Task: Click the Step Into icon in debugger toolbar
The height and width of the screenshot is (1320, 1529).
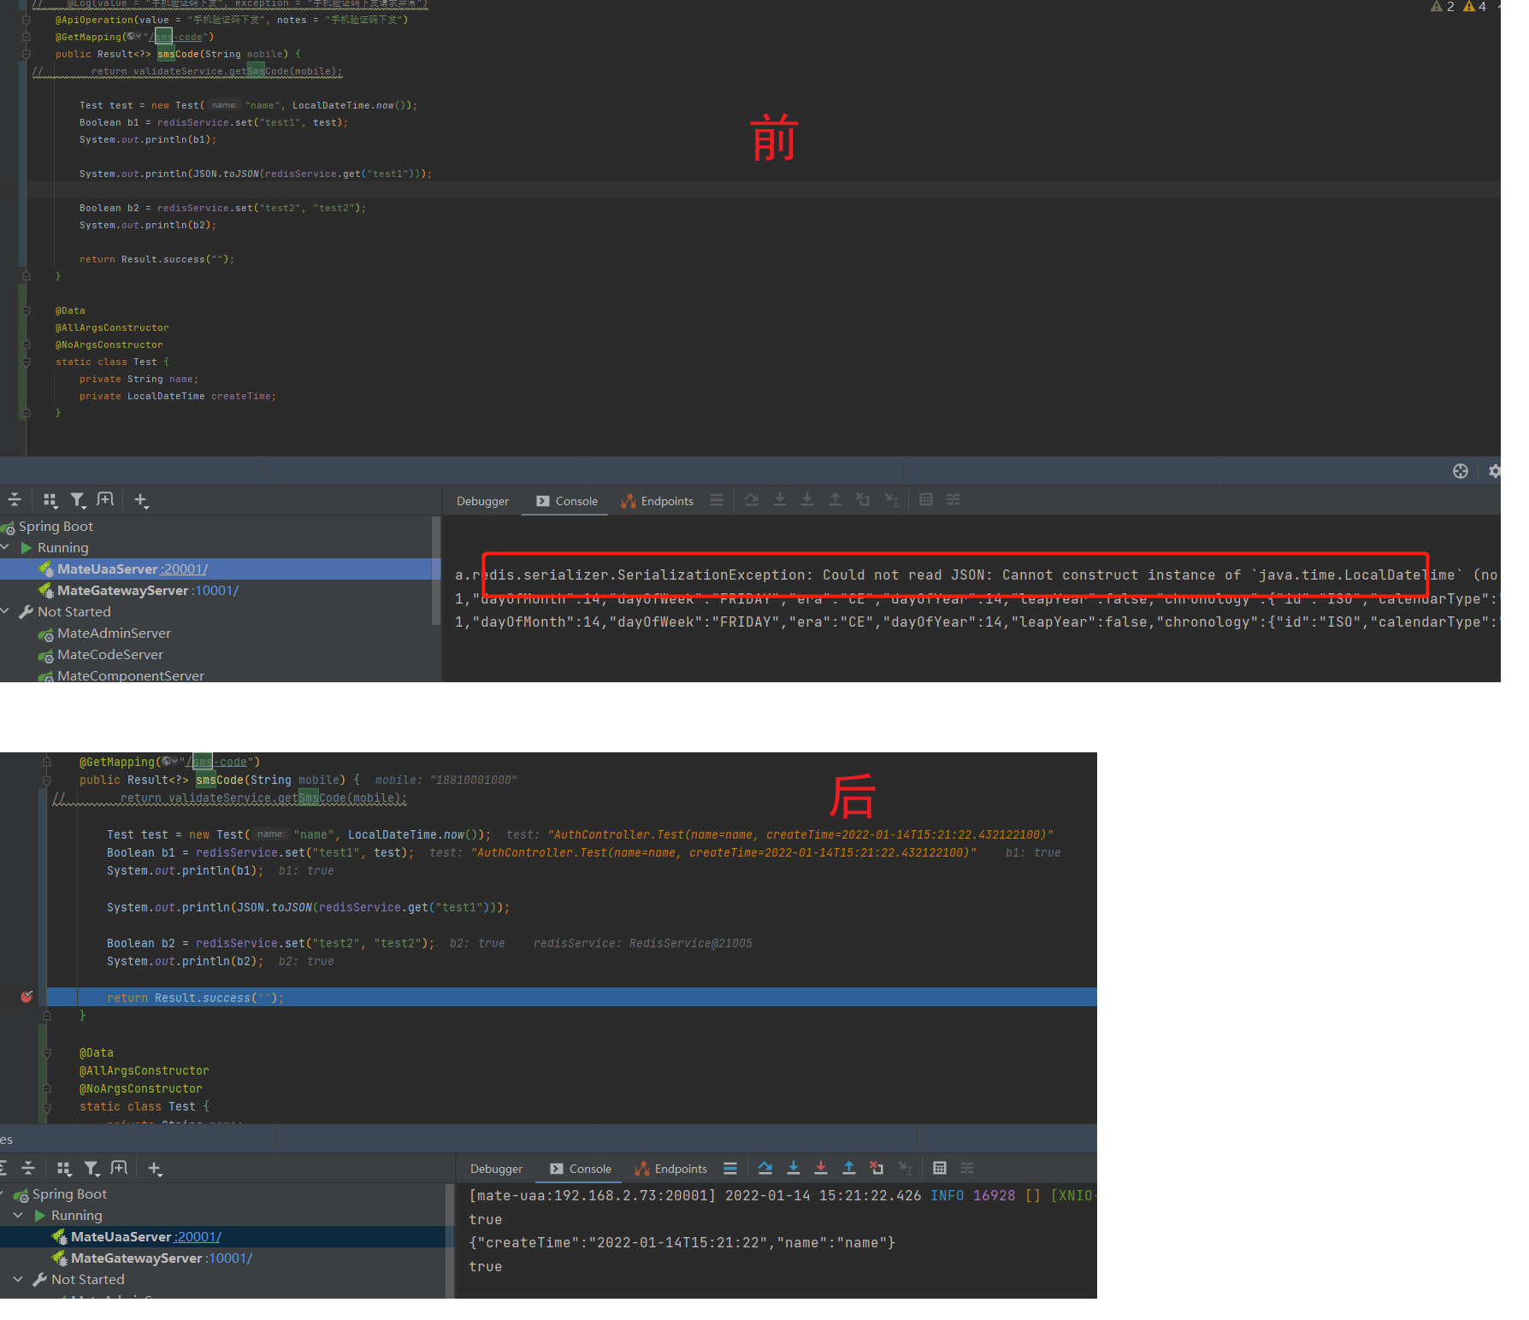Action: coord(779,499)
